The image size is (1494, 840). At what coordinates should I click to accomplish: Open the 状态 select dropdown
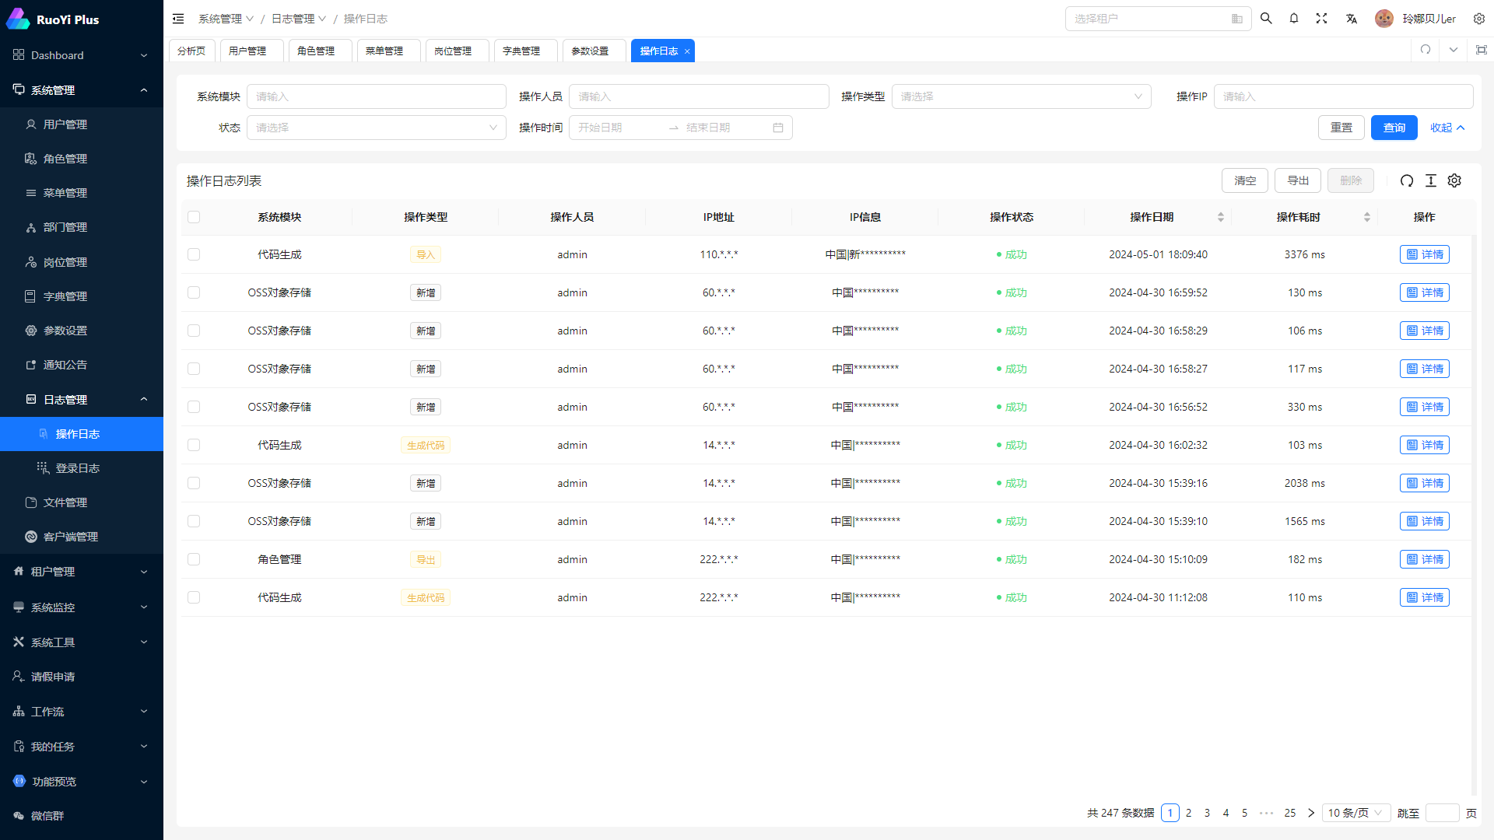coord(377,128)
